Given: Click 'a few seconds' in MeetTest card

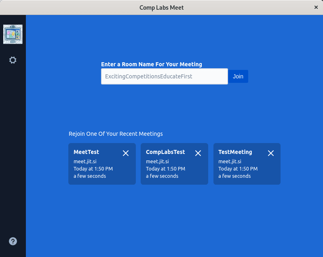Looking at the screenshot, I should point(90,176).
